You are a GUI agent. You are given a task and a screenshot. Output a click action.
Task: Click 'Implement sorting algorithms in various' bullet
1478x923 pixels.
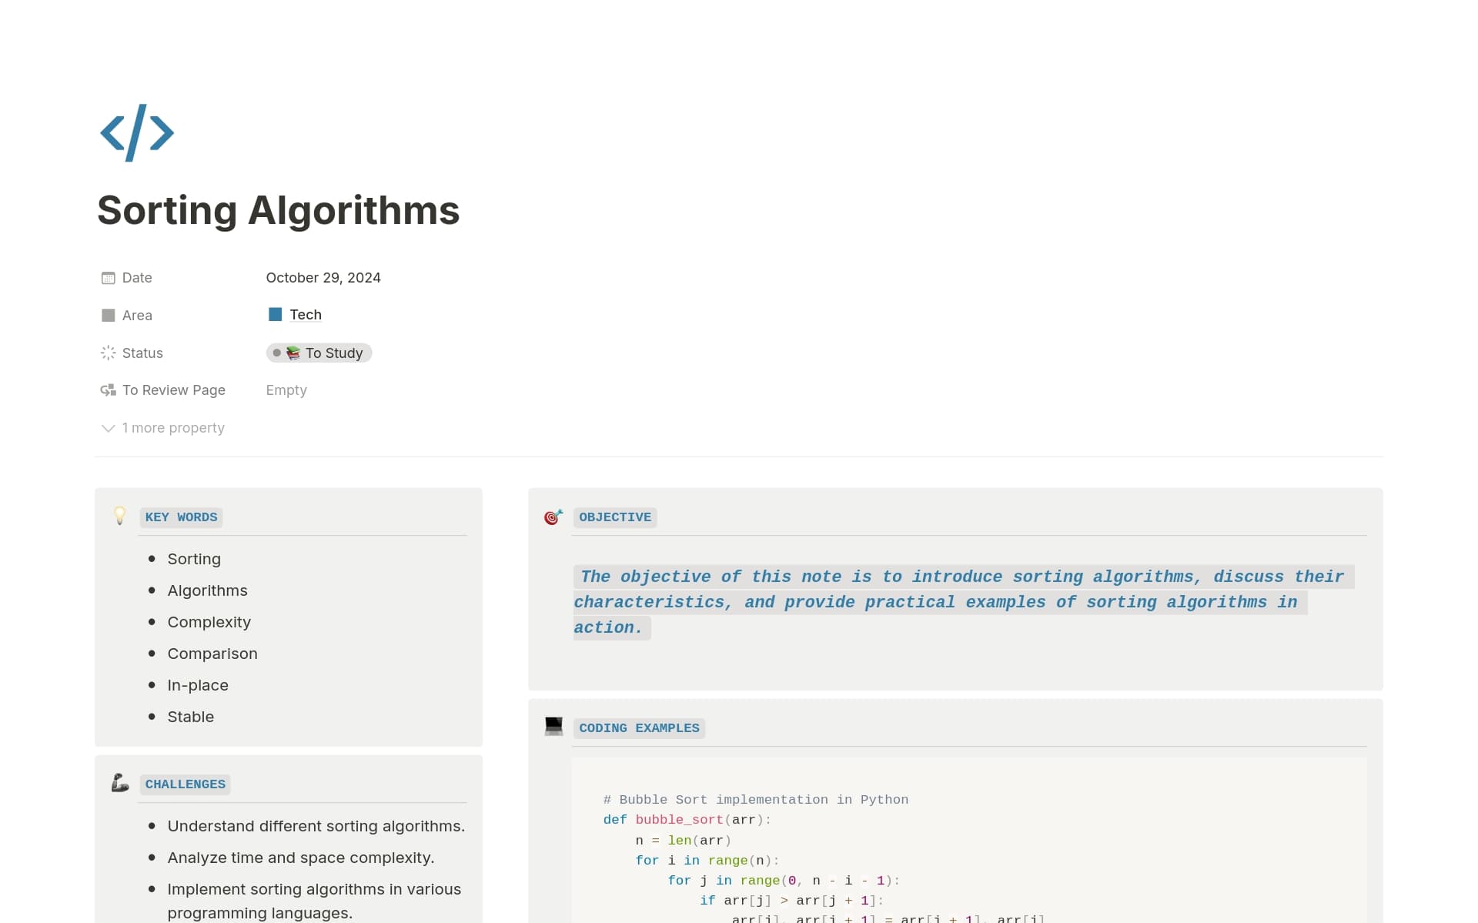(314, 889)
